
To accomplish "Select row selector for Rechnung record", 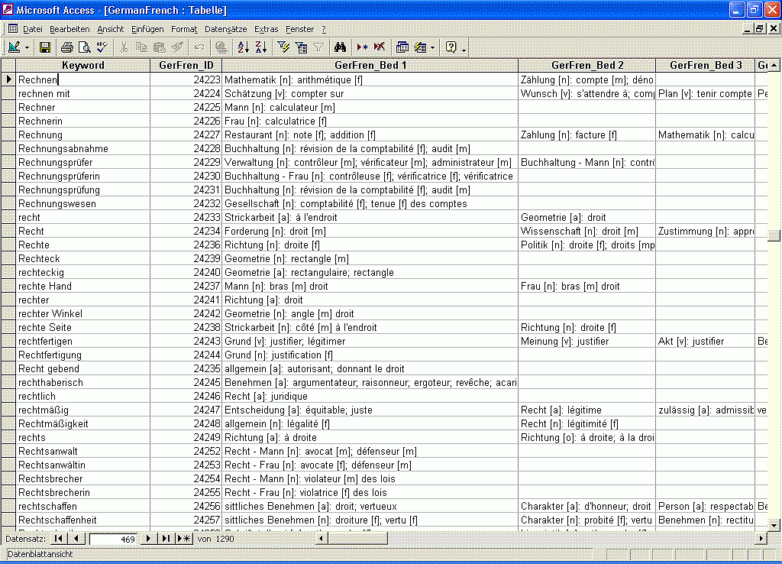I will pyautogui.click(x=8, y=135).
